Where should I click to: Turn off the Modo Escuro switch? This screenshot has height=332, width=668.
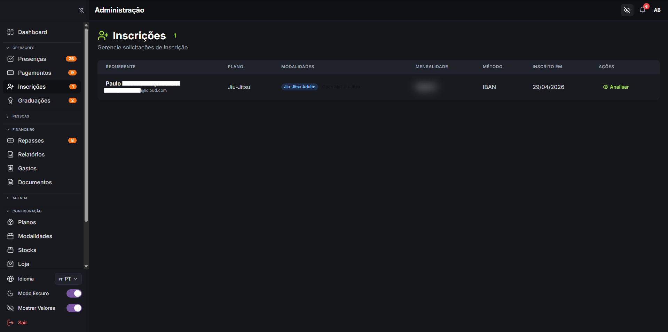[74, 293]
